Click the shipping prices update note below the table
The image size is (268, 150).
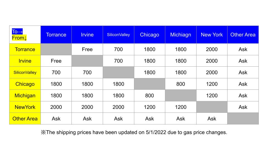134,132
